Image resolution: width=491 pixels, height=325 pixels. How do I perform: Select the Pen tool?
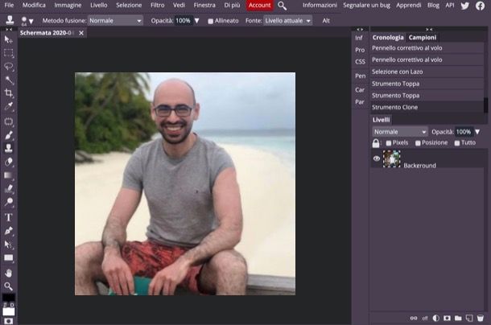point(9,231)
